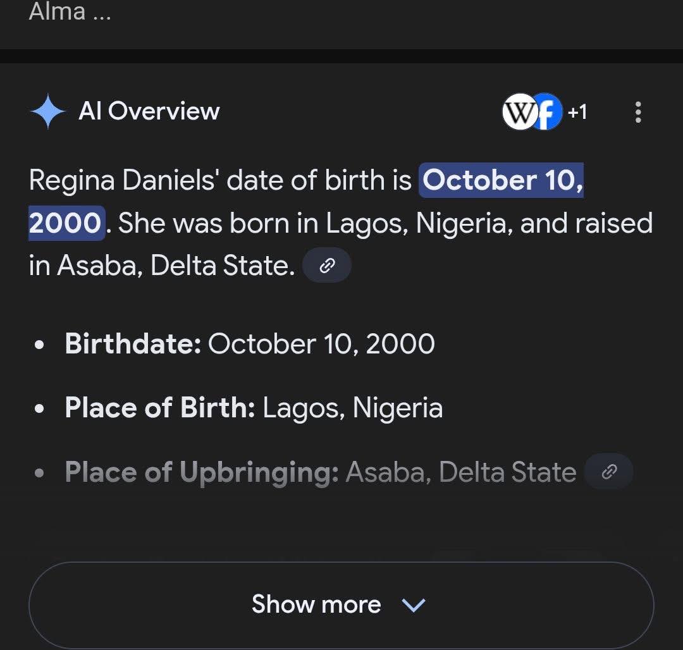Click the Wikipedia favicon in the source chips
This screenshot has width=683, height=650.
pos(519,112)
